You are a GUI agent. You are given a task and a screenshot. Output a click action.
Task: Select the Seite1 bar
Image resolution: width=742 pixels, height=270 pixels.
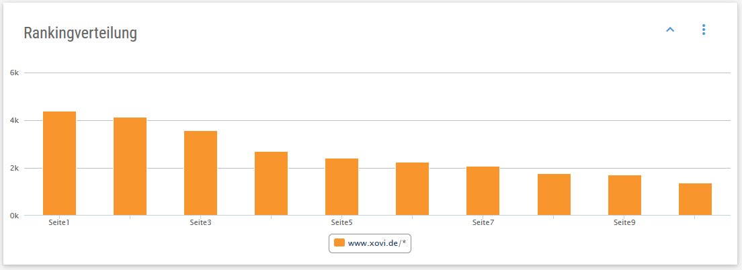coord(60,164)
